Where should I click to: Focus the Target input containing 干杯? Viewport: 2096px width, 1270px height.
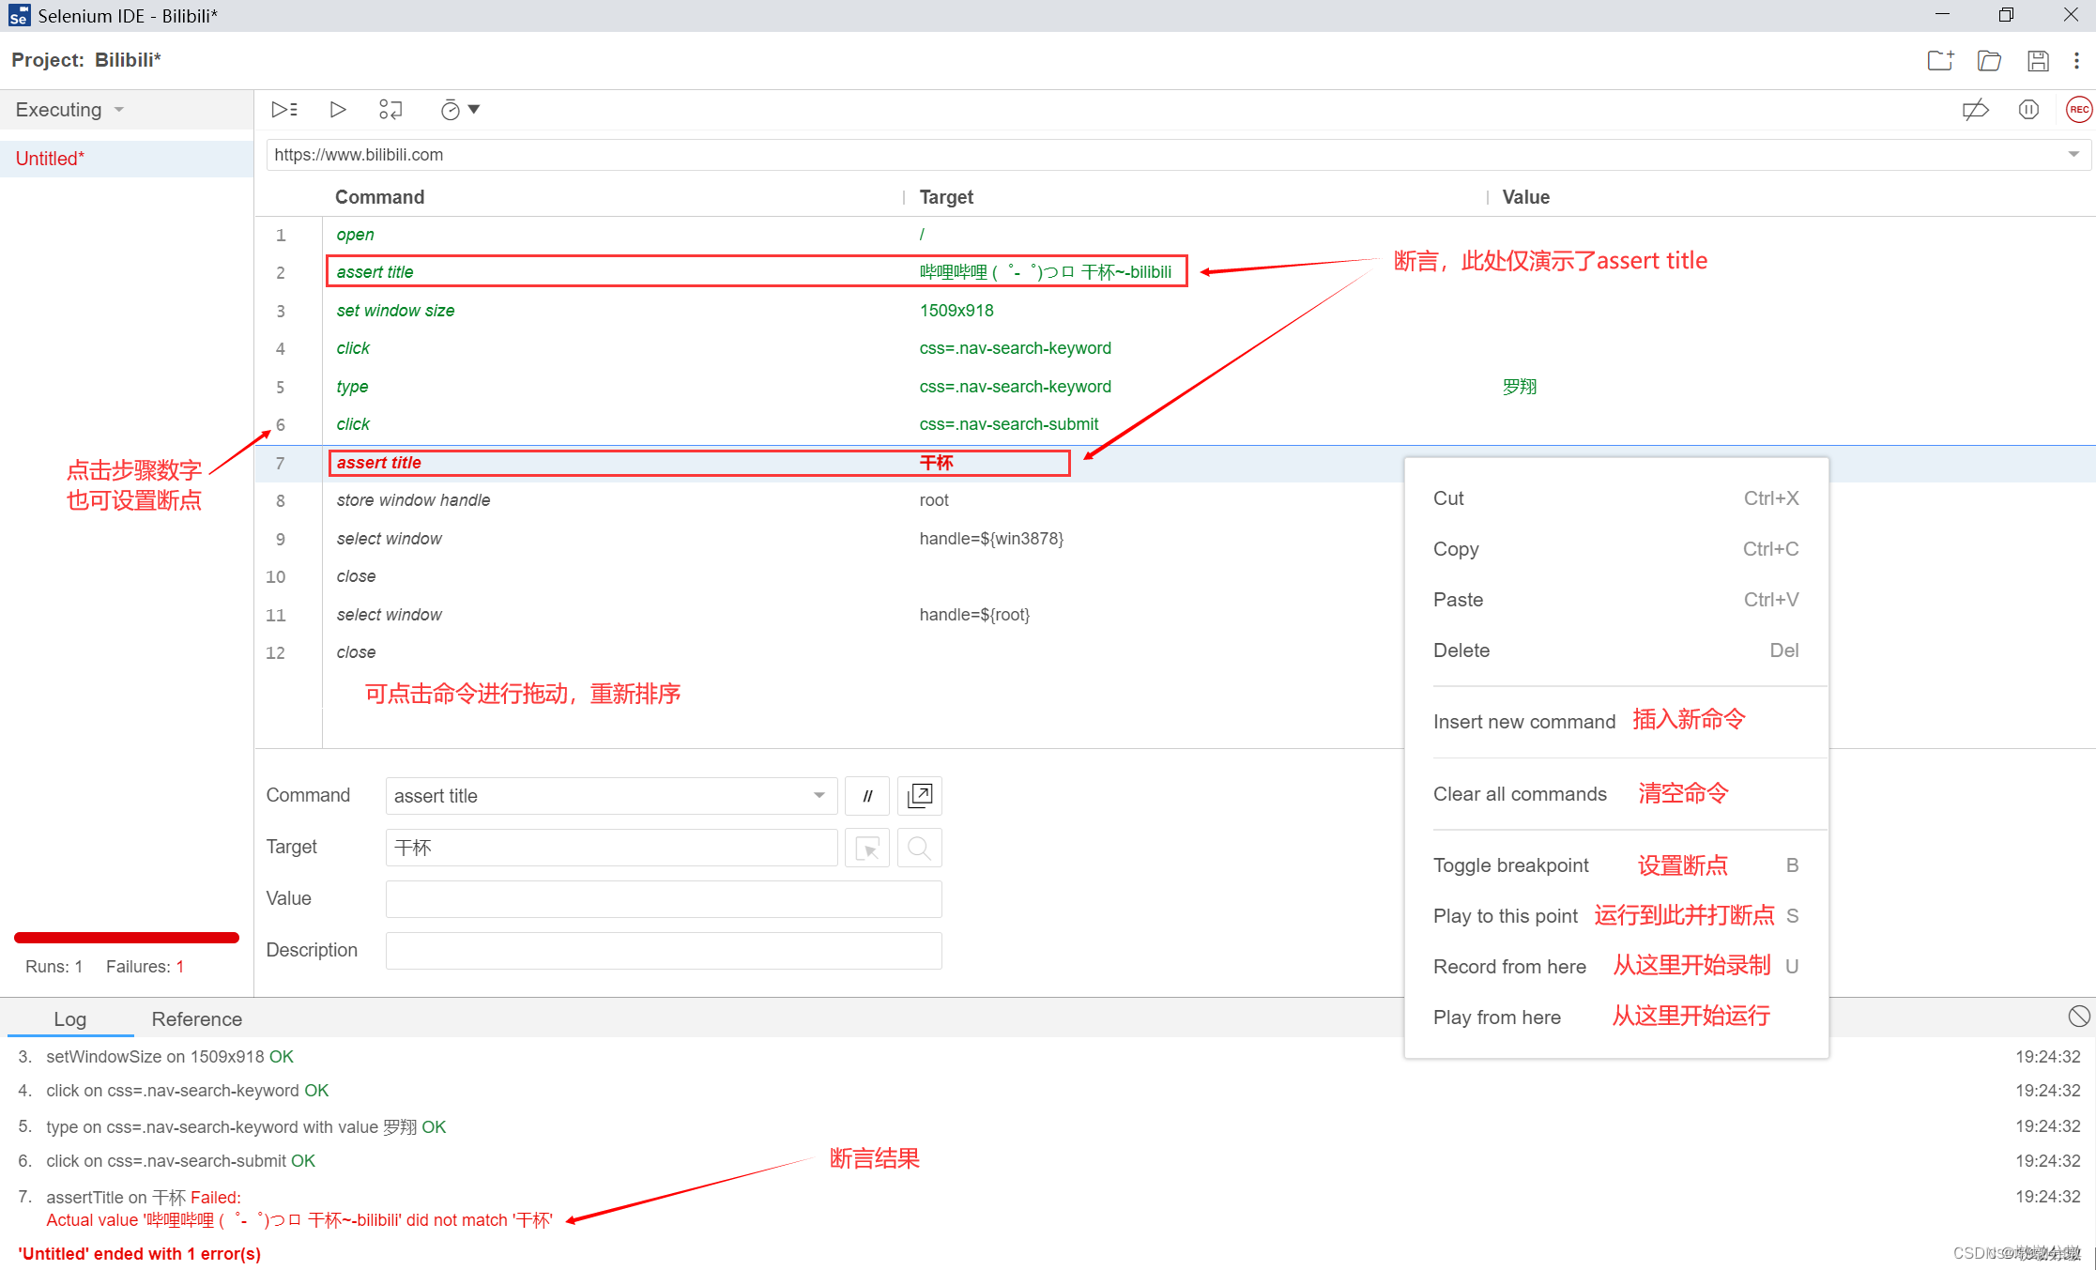(x=611, y=848)
